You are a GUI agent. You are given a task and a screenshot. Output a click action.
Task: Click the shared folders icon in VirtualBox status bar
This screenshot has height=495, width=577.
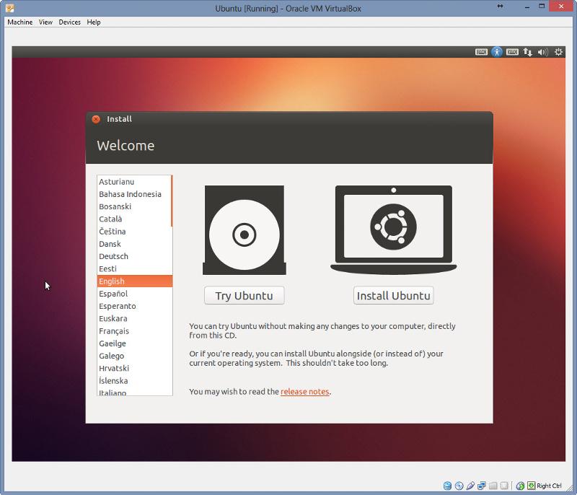click(x=493, y=486)
